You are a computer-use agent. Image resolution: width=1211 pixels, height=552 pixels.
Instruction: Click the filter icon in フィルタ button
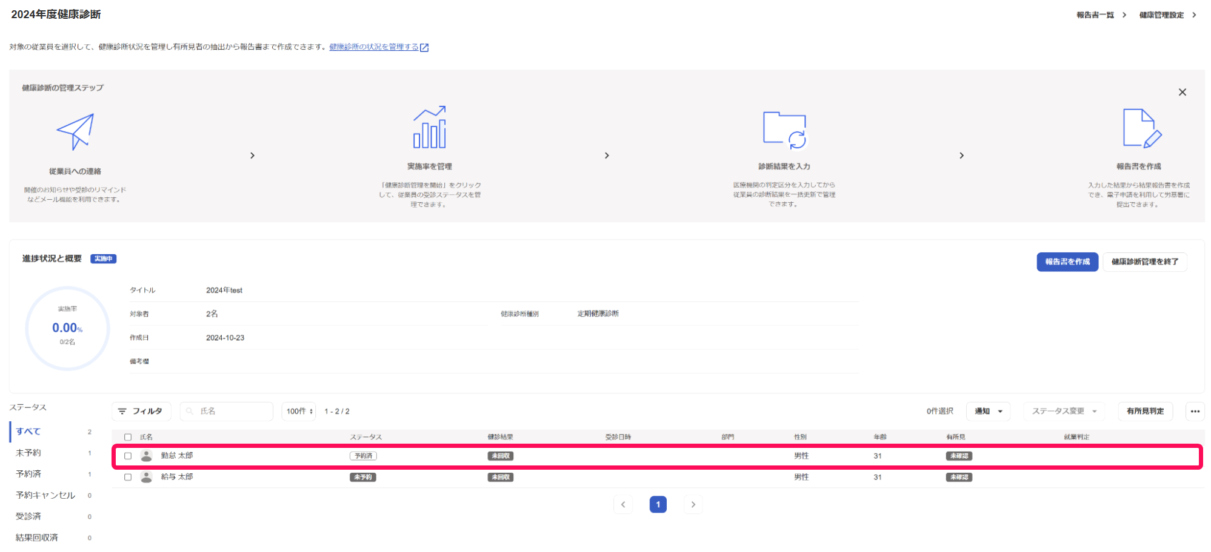[x=122, y=411]
